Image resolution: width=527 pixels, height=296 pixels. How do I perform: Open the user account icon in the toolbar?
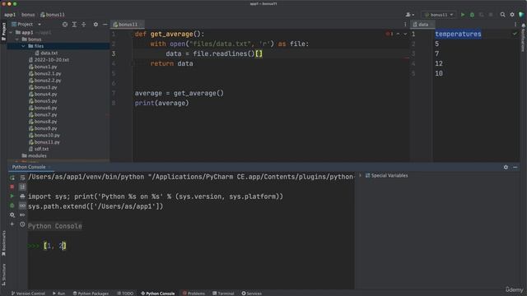409,15
